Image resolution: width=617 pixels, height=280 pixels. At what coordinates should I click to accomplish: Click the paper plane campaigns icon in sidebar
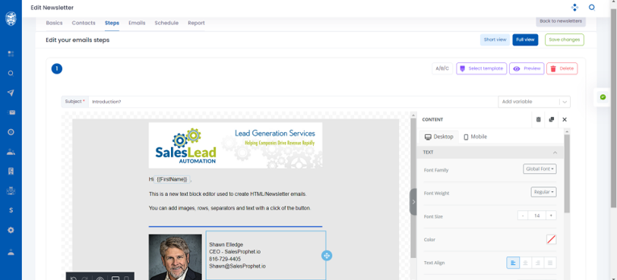(x=11, y=93)
